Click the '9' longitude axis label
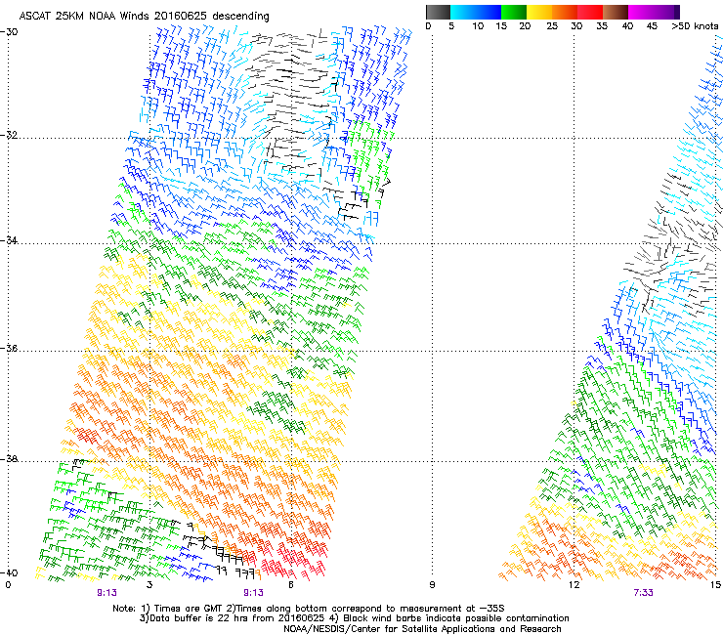The image size is (723, 635). tap(432, 585)
